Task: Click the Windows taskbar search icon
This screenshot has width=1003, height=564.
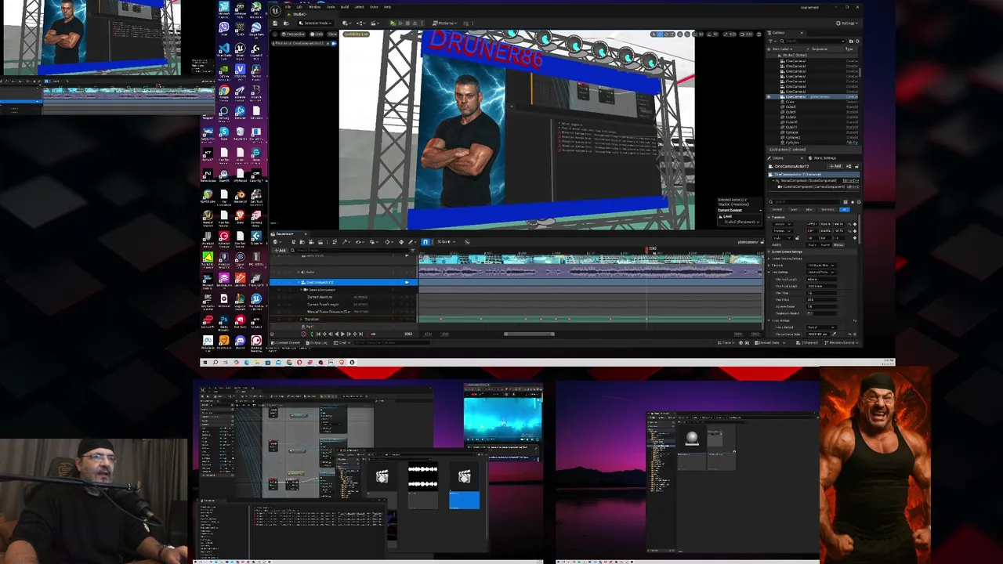Action: click(x=215, y=363)
